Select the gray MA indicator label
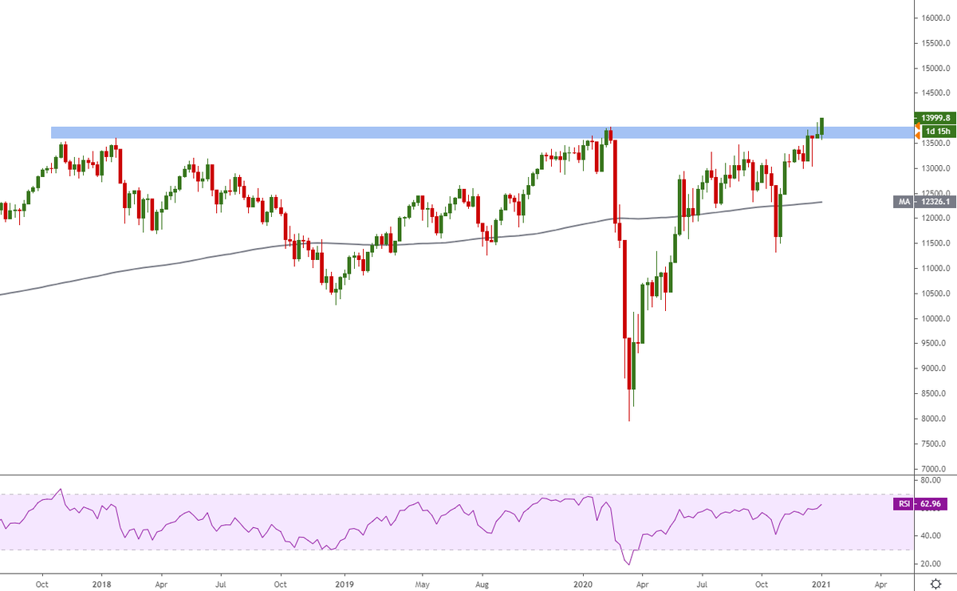 [904, 203]
